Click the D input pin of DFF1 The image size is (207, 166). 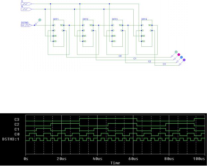[x=54, y=30]
